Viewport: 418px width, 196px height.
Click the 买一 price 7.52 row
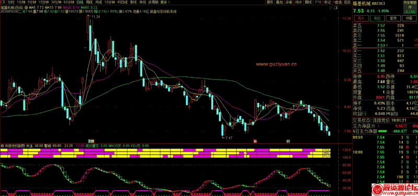tap(385, 51)
